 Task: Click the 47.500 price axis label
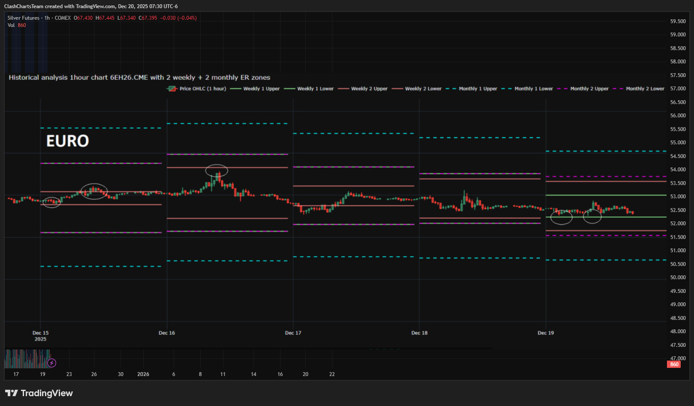click(x=678, y=345)
